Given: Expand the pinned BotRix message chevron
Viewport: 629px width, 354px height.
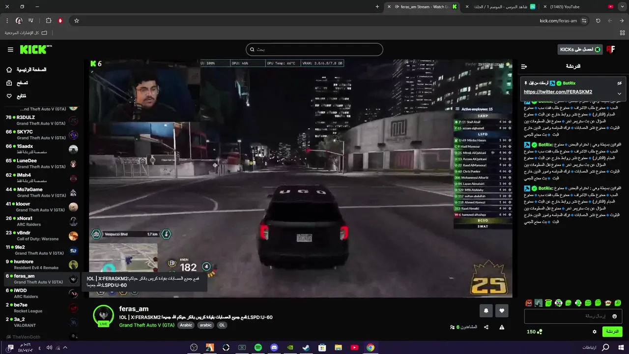Looking at the screenshot, I should point(619,93).
